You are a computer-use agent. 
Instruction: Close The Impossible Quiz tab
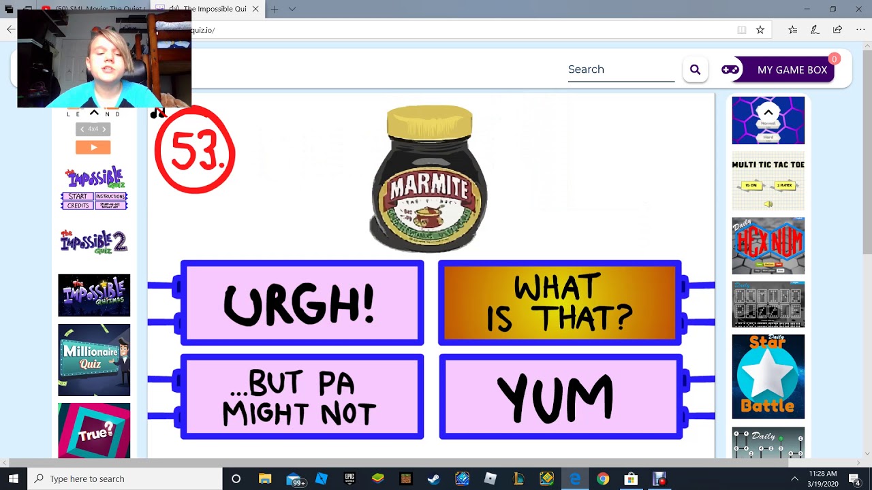click(255, 9)
